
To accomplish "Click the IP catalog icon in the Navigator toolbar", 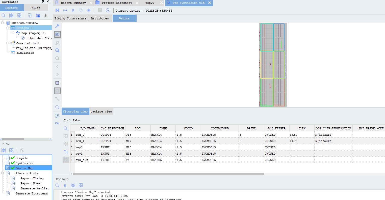I will [x=30, y=15].
